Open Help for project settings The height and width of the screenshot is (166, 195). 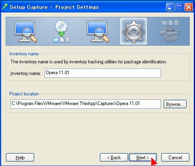click(x=20, y=158)
